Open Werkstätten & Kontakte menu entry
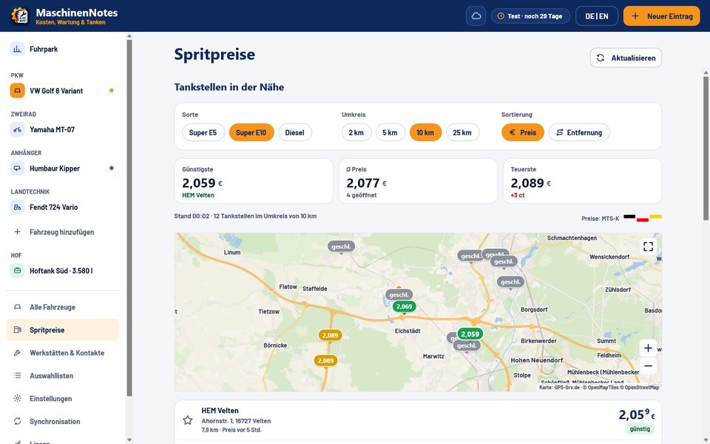710x444 pixels. [x=62, y=352]
